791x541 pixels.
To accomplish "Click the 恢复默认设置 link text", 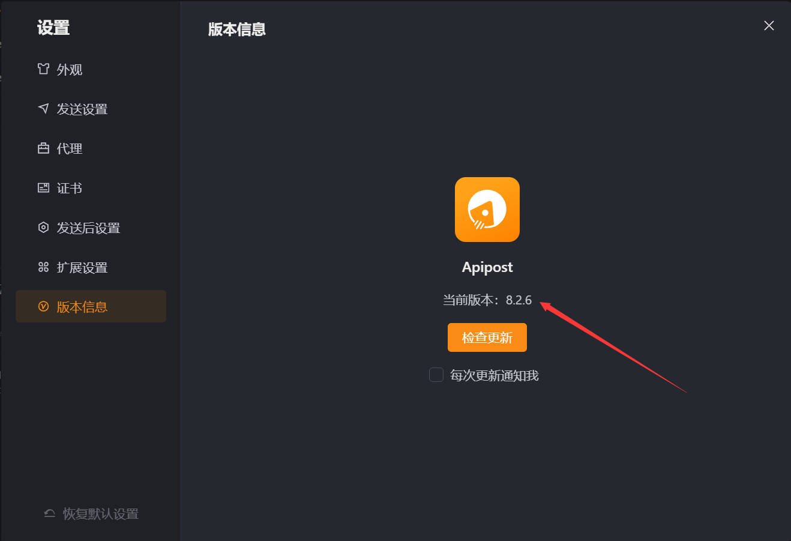I will coord(101,514).
